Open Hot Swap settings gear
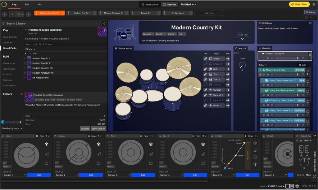 coord(310,23)
